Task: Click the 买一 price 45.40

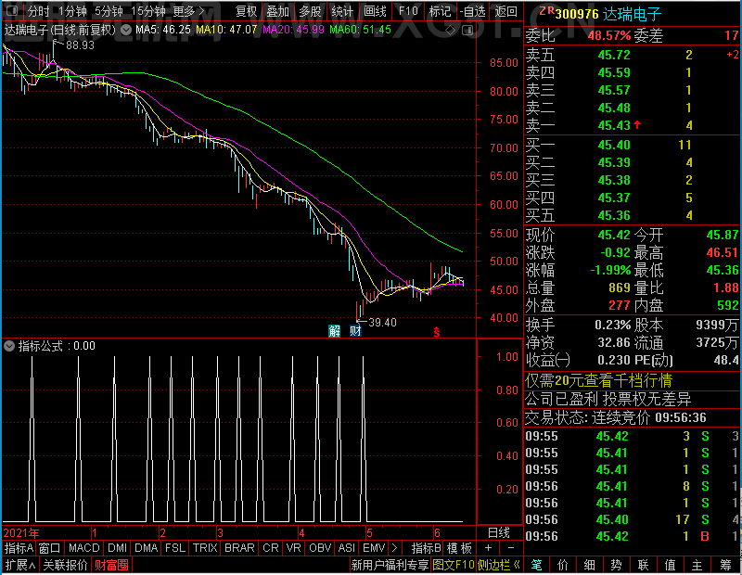Action: pyautogui.click(x=614, y=145)
